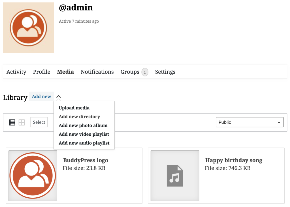Click the @admin username heading
The image size is (290, 207).
tap(76, 8)
